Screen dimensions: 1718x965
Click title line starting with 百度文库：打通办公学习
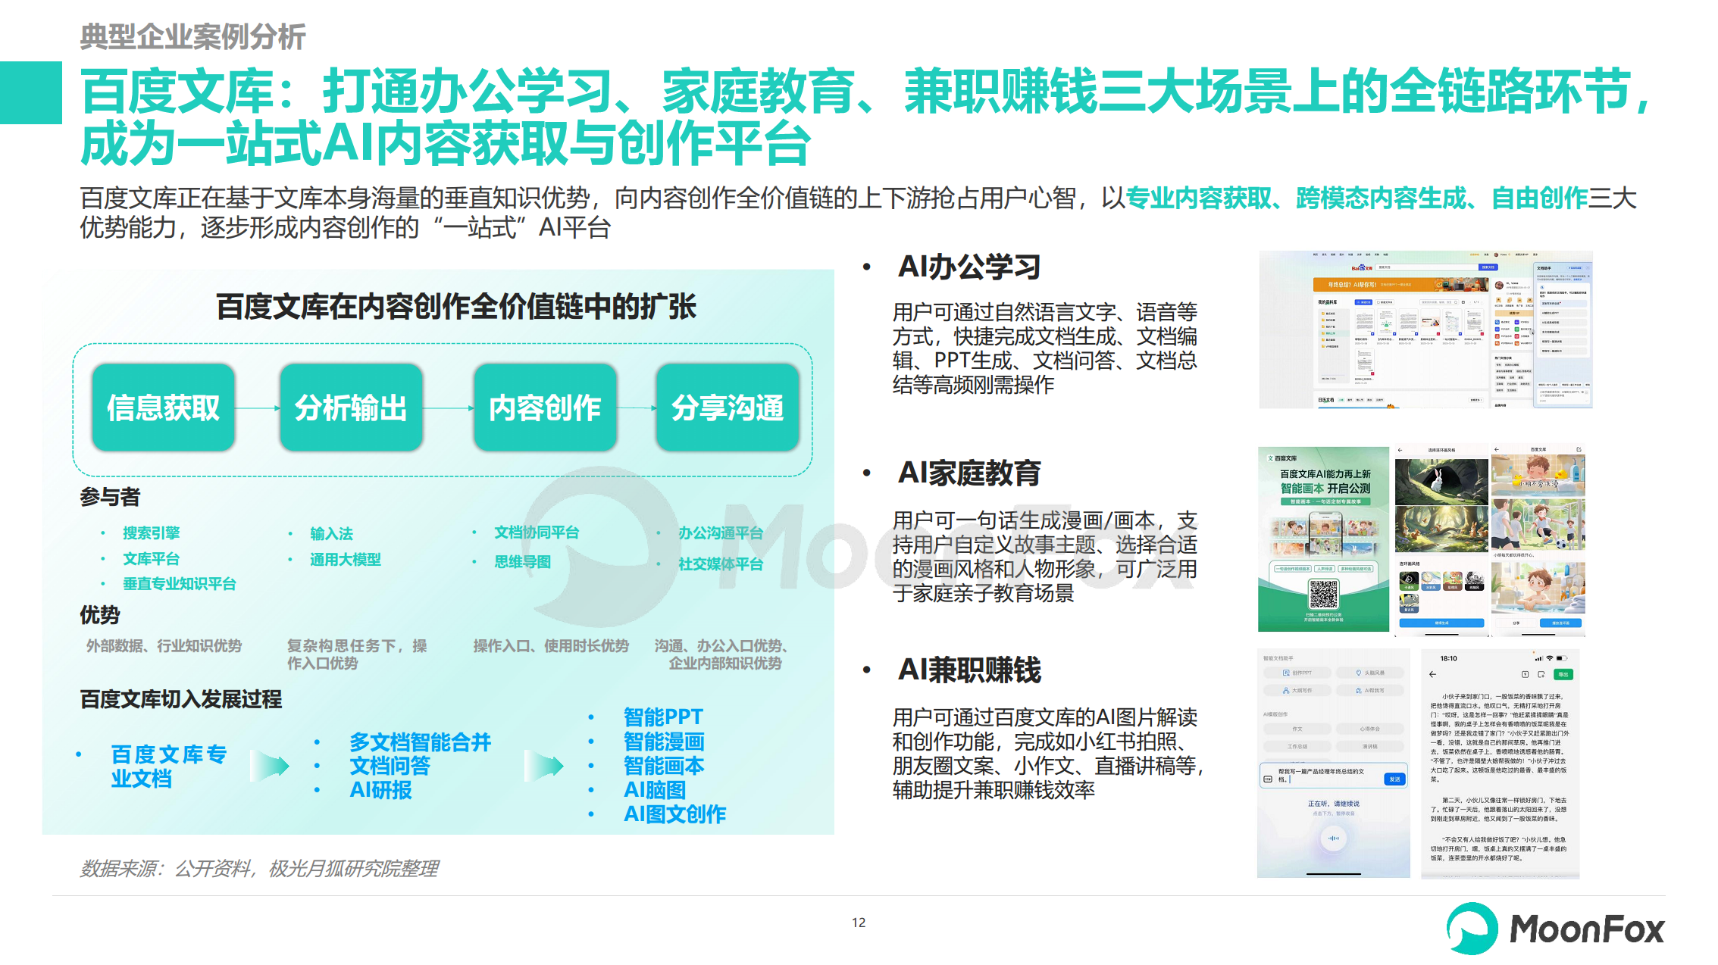click(x=865, y=91)
